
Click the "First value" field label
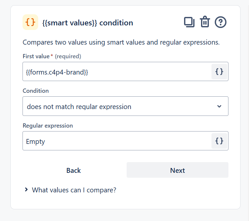point(36,56)
